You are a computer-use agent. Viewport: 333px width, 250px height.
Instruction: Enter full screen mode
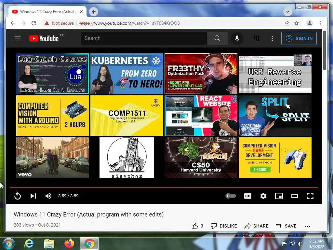310,196
